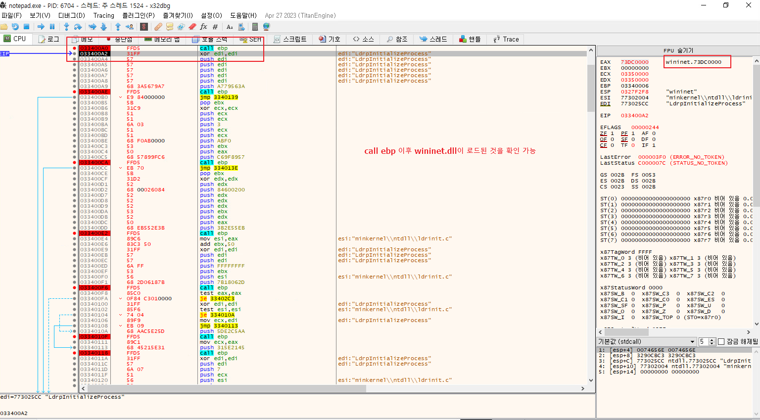Click the FPU 숨기기 button

678,50
